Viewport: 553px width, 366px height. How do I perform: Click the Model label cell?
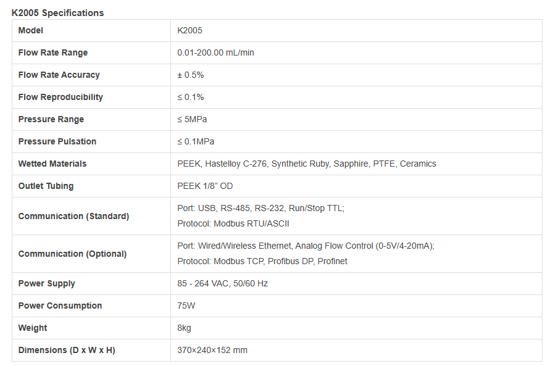(31, 30)
